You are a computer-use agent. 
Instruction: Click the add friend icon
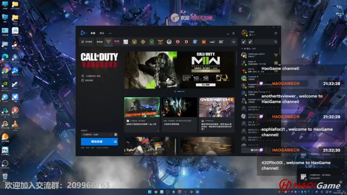click(x=244, y=42)
